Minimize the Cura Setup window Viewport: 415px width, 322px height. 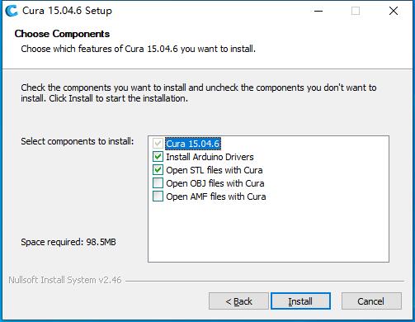click(318, 11)
